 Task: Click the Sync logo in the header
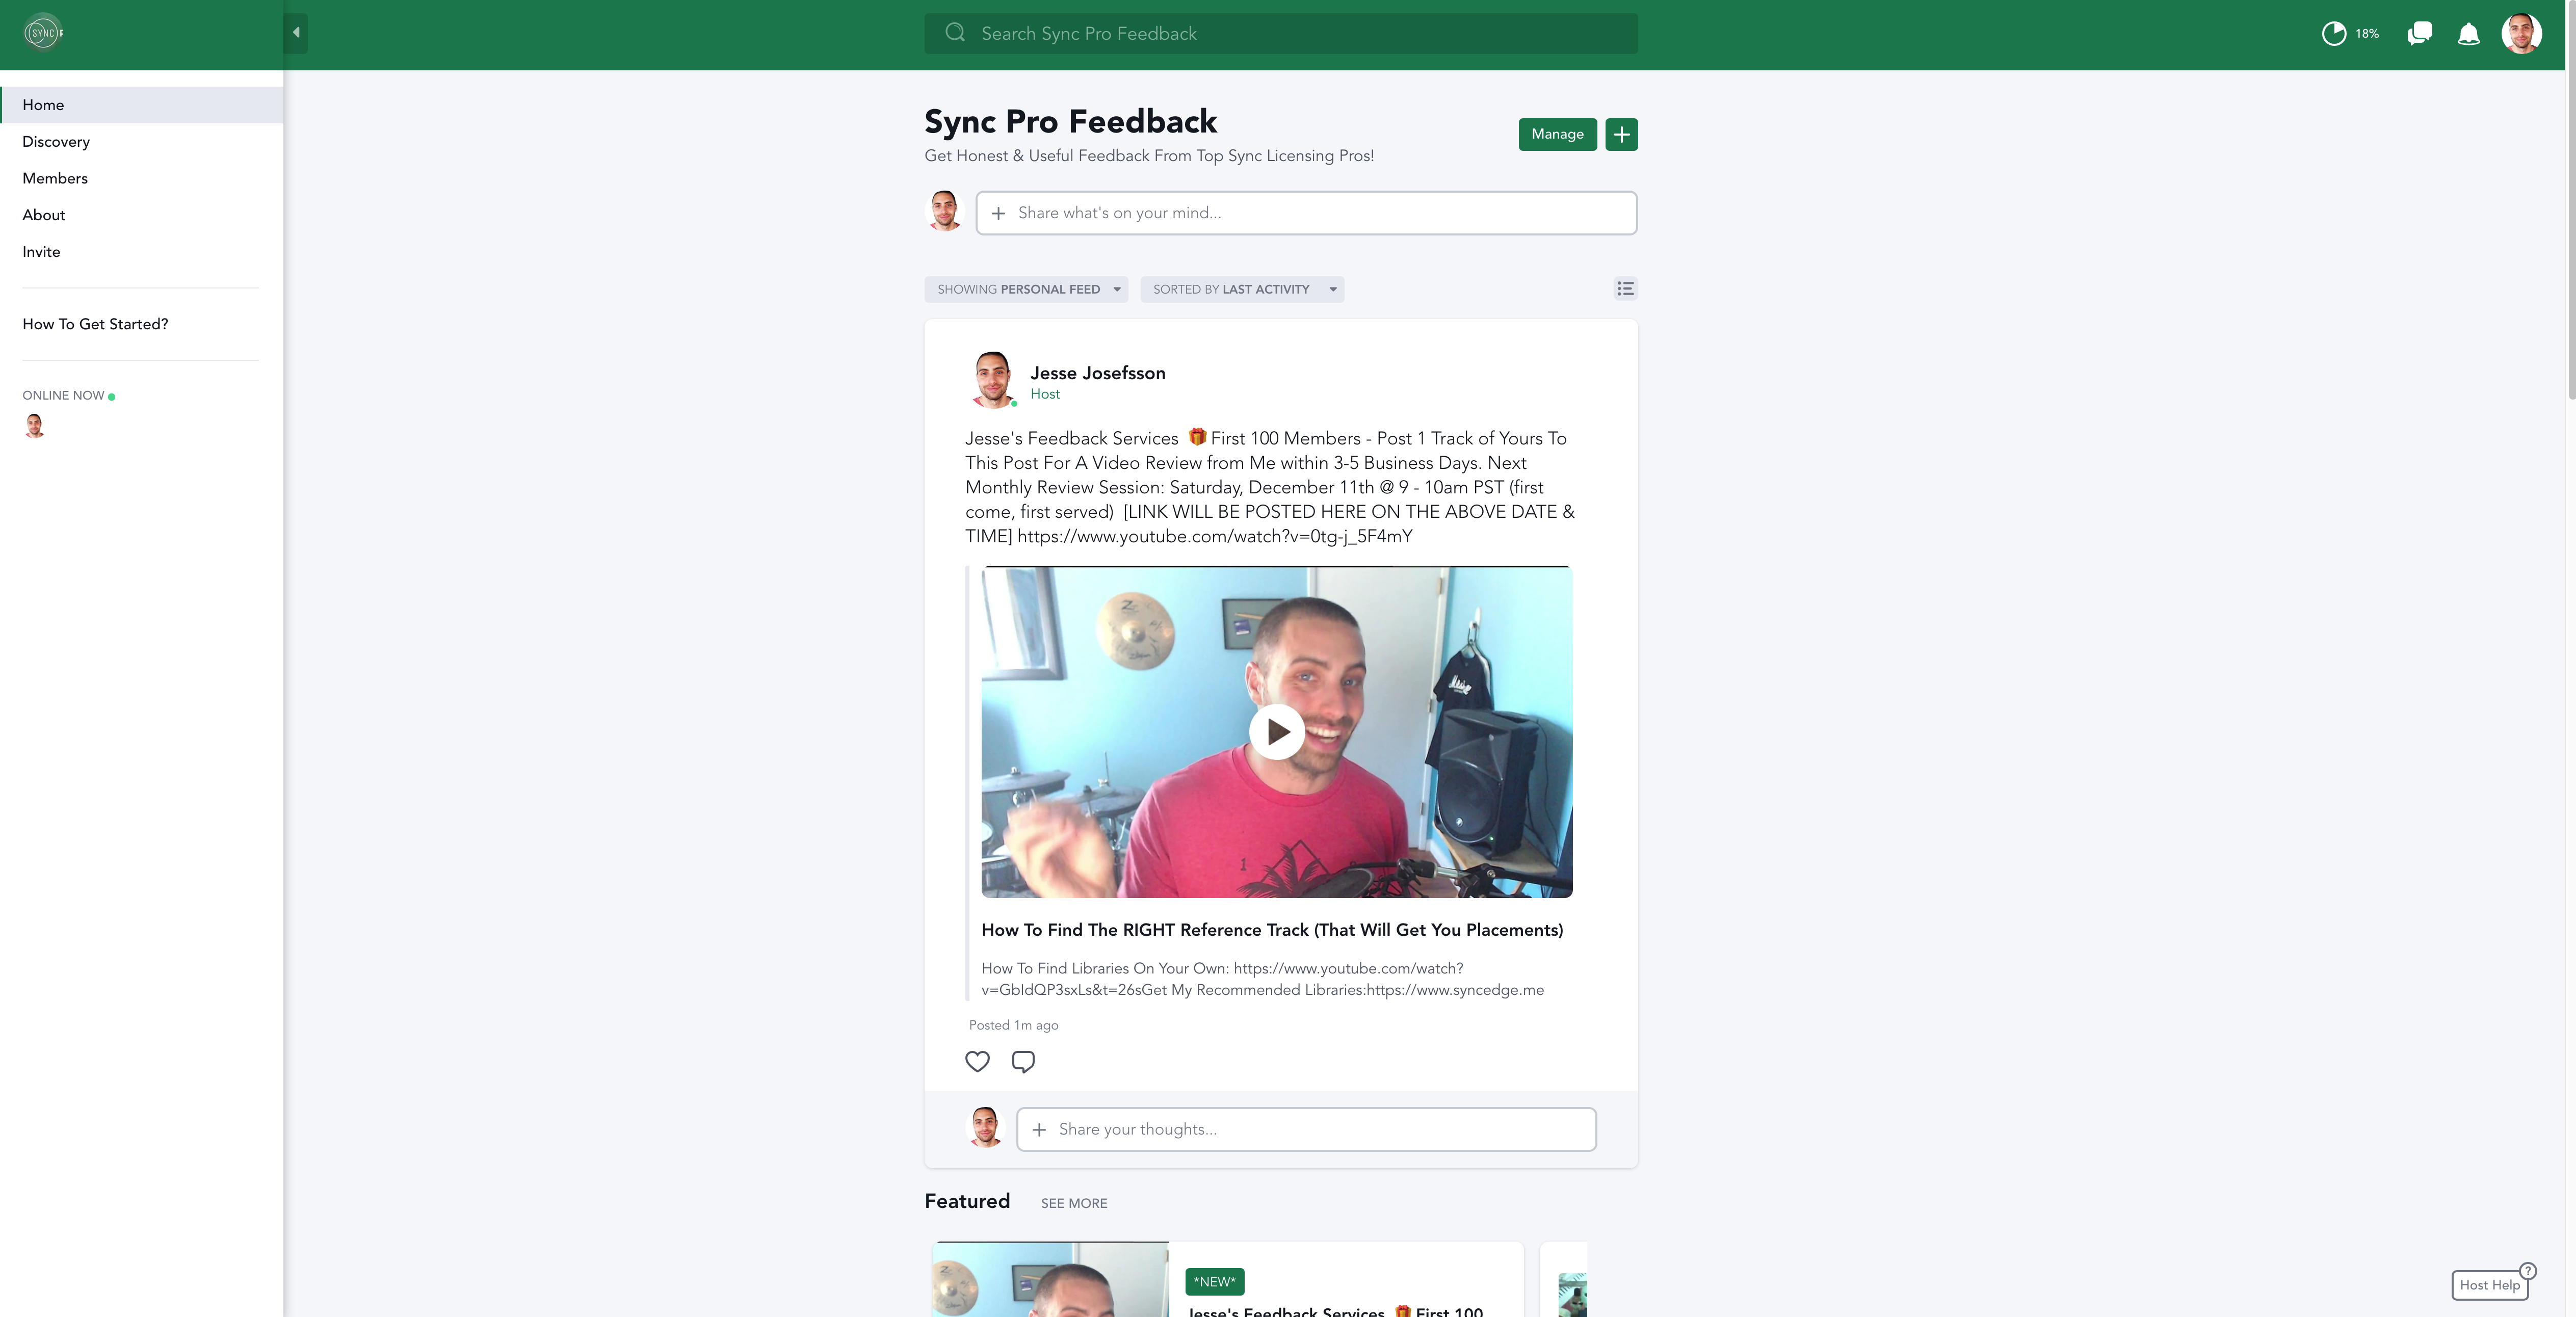43,33
